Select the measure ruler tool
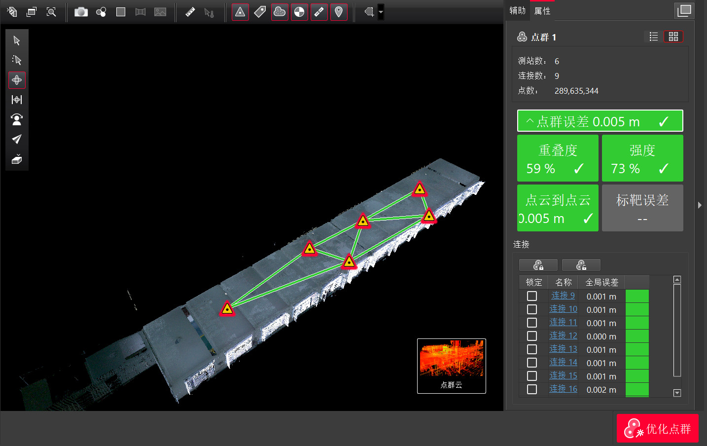 (x=190, y=12)
